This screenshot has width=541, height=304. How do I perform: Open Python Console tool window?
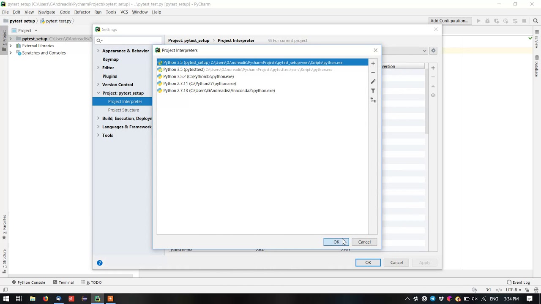point(28,282)
